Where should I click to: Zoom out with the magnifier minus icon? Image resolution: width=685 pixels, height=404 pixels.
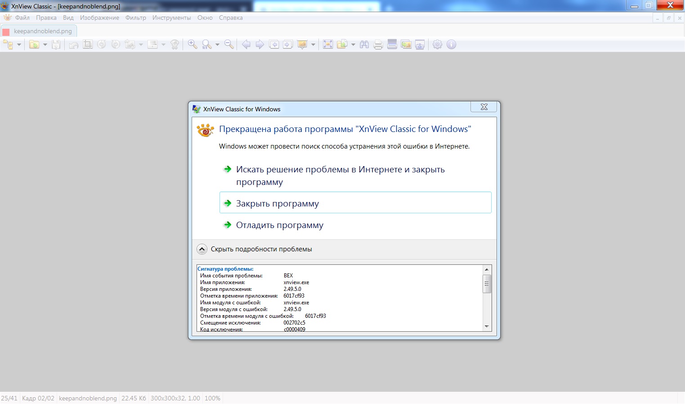[x=229, y=44]
